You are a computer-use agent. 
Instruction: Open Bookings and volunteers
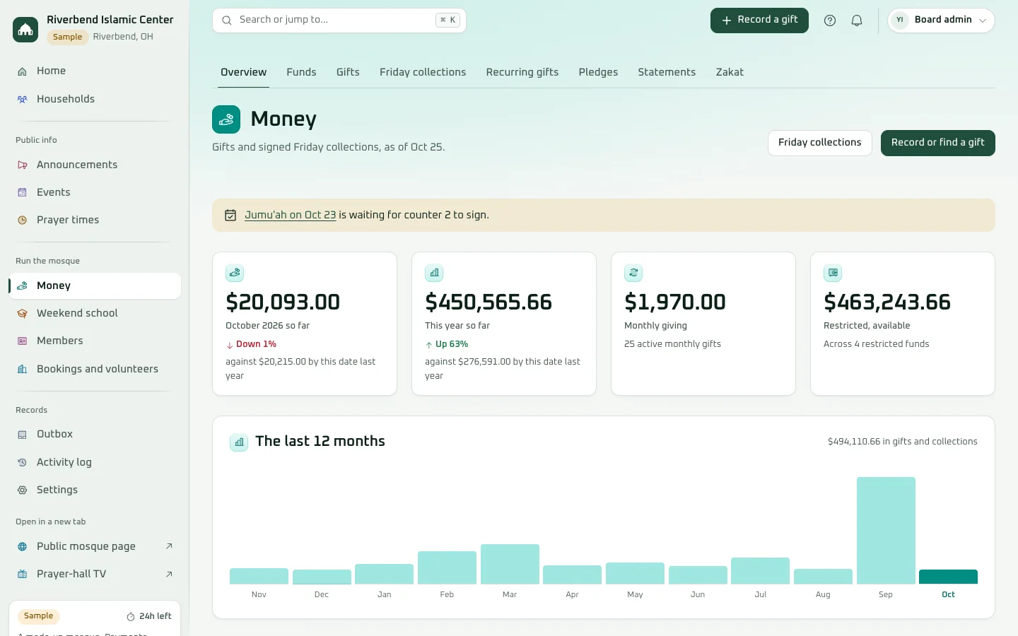click(95, 369)
